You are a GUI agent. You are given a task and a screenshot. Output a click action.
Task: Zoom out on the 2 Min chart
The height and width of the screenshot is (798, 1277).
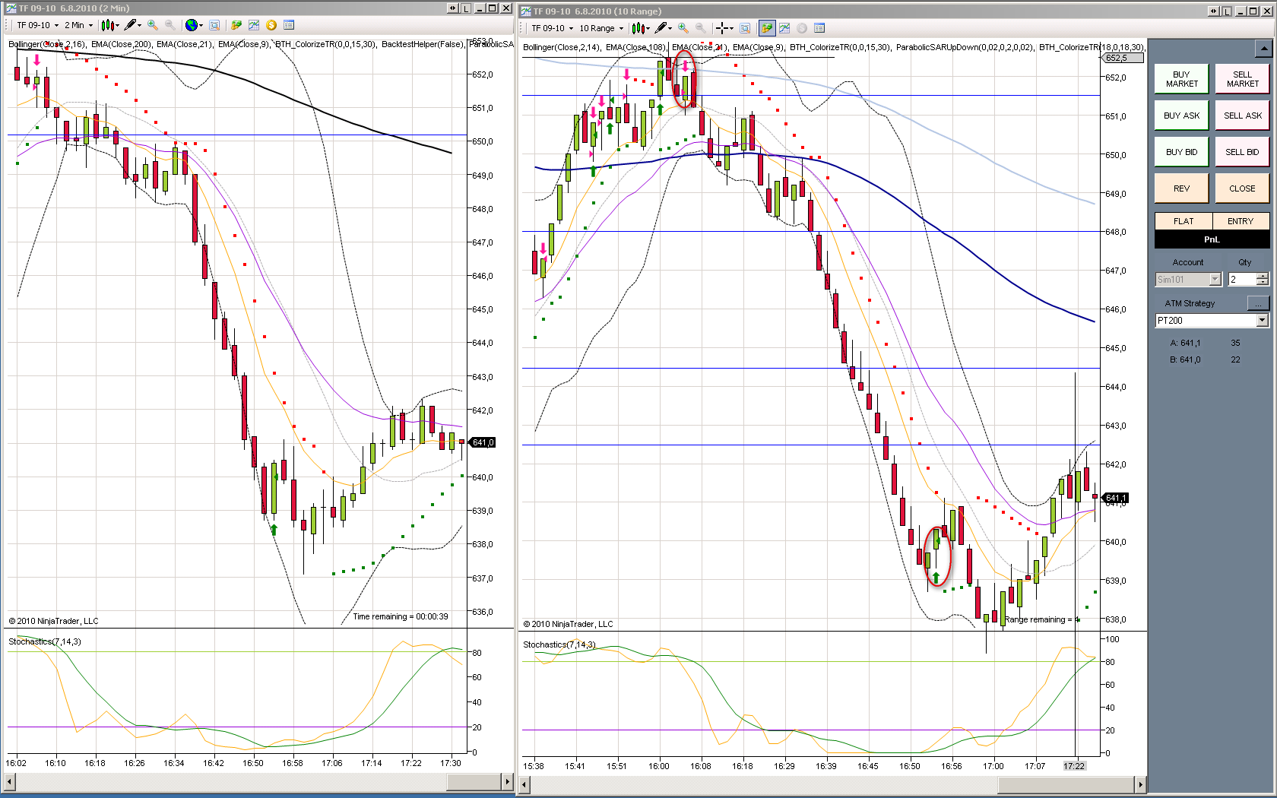point(170,25)
